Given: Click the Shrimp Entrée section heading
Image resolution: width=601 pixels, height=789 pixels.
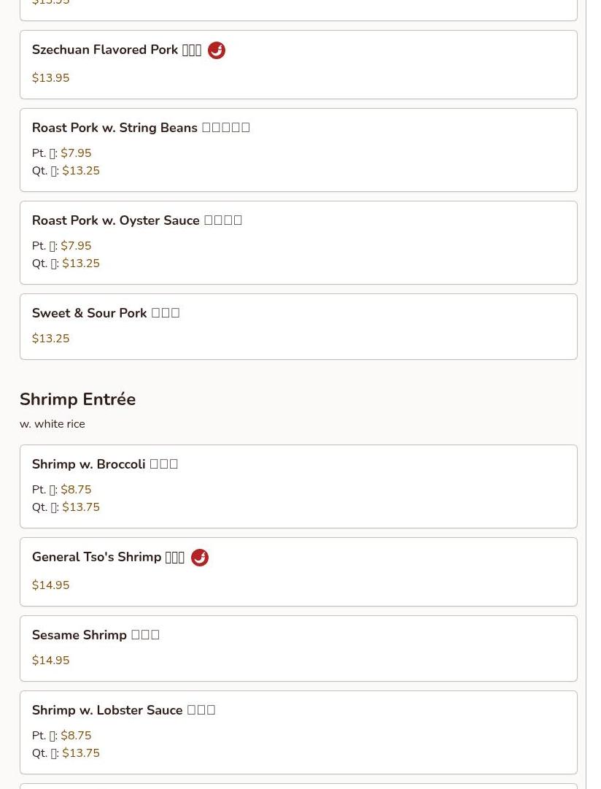Looking at the screenshot, I should point(77,399).
